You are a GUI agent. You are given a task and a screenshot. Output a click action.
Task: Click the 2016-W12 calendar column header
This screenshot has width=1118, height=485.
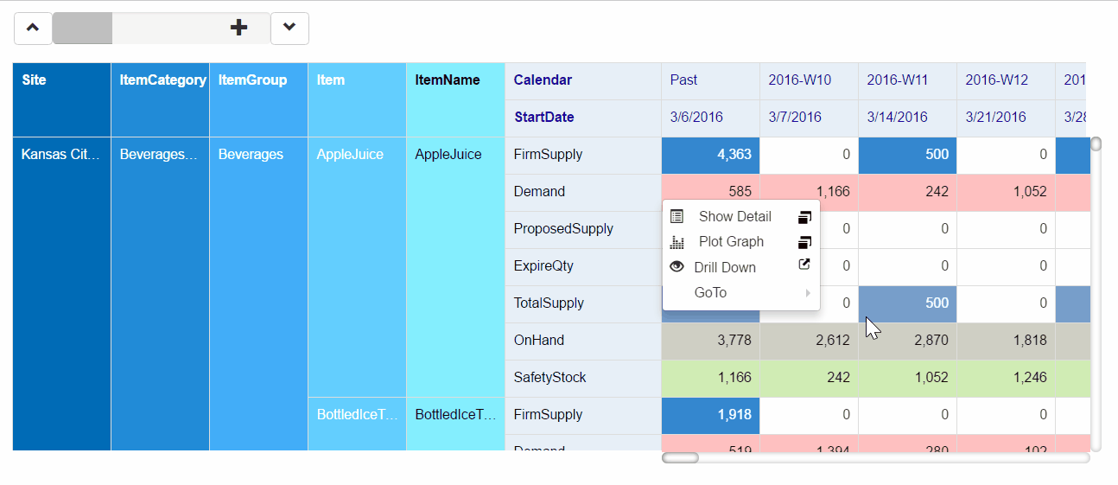pyautogui.click(x=996, y=80)
